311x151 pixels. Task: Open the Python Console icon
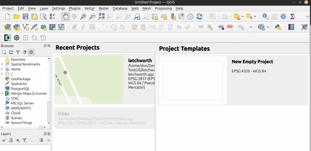(278, 27)
